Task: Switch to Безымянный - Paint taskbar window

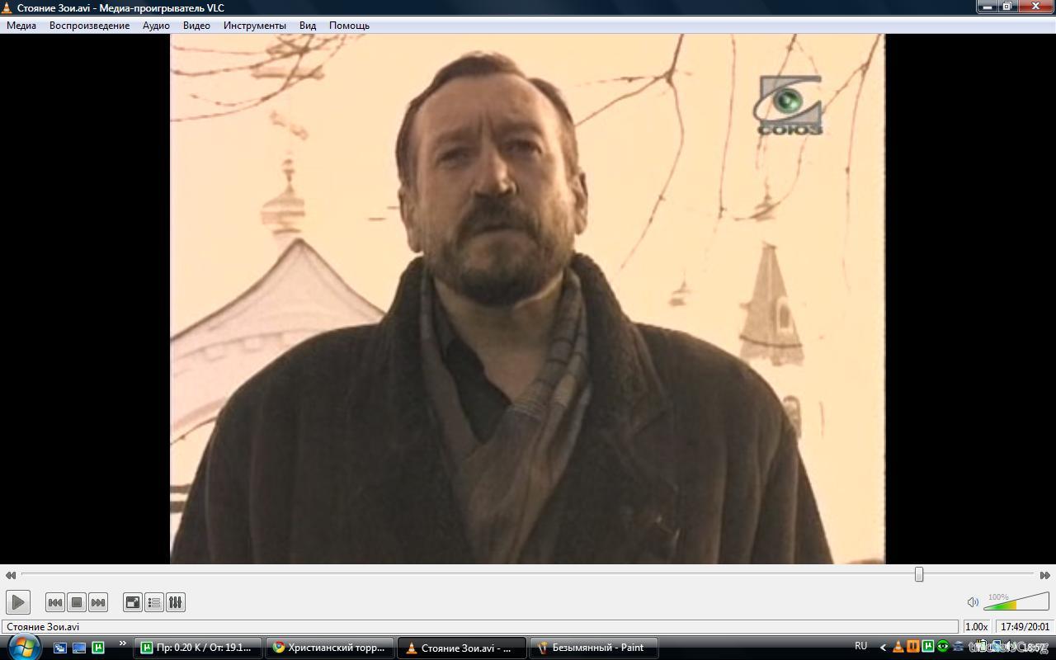Action: [593, 648]
